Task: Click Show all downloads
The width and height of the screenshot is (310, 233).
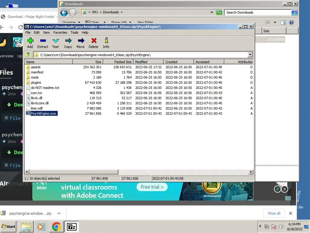Action: 274,213
